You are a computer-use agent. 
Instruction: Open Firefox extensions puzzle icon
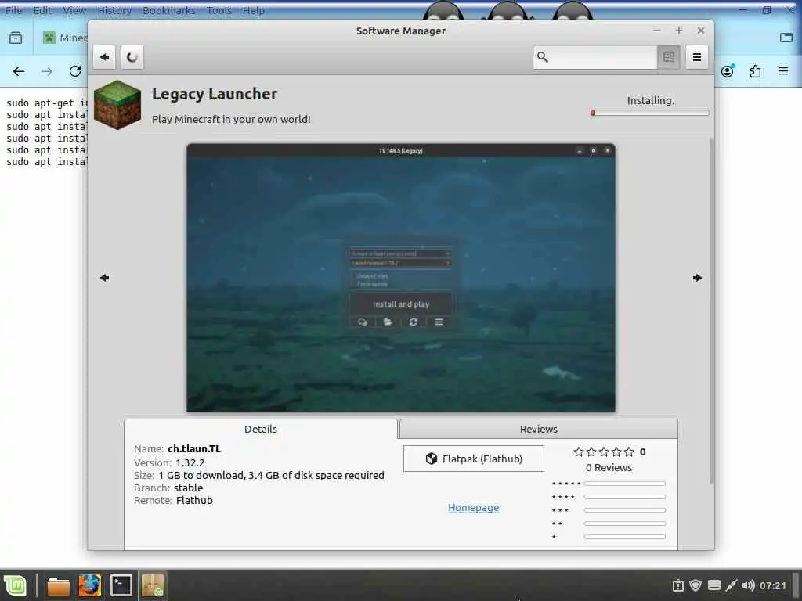point(755,71)
